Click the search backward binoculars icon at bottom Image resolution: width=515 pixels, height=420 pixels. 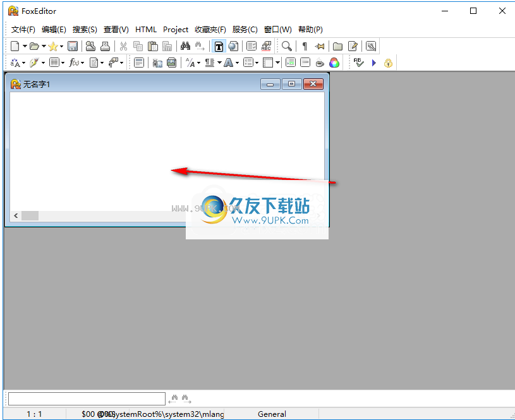click(x=174, y=399)
